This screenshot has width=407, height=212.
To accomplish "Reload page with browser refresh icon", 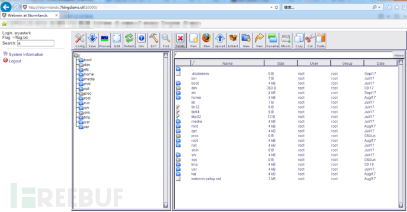I will click(x=277, y=7).
